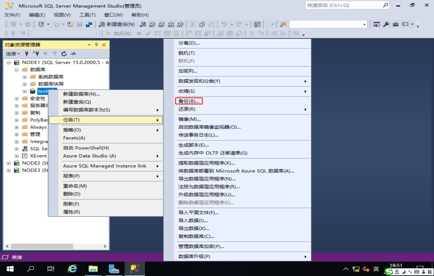Open the 视图(V) menu
The width and height of the screenshot is (434, 276).
(62, 15)
